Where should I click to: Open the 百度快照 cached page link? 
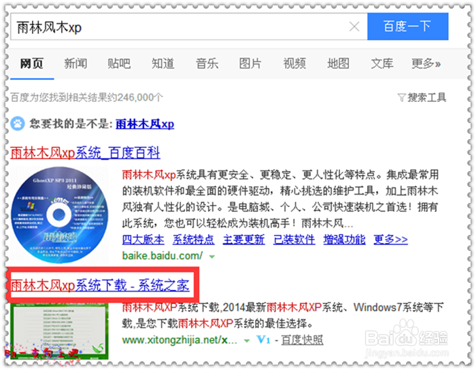click(x=302, y=340)
